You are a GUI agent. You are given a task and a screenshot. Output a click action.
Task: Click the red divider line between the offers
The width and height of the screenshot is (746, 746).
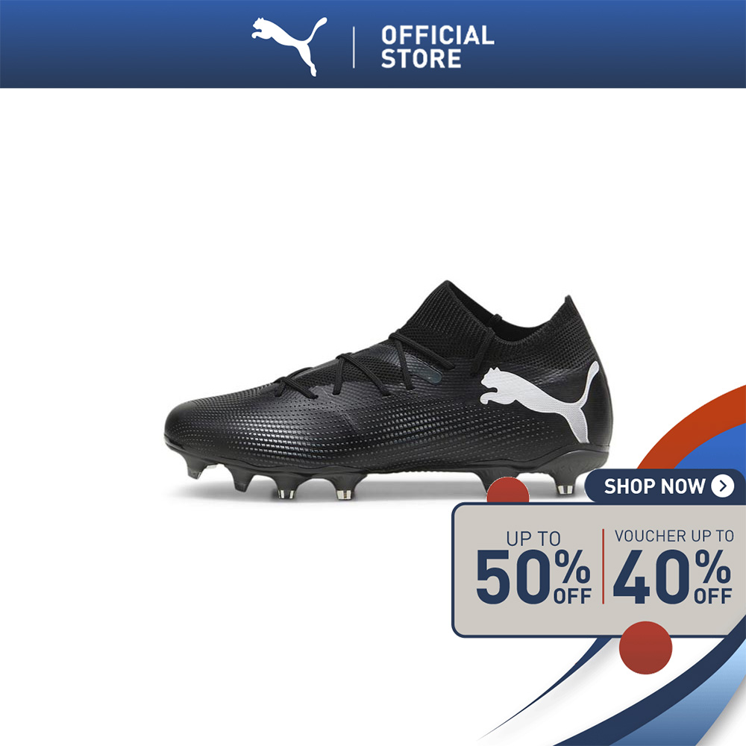click(603, 566)
